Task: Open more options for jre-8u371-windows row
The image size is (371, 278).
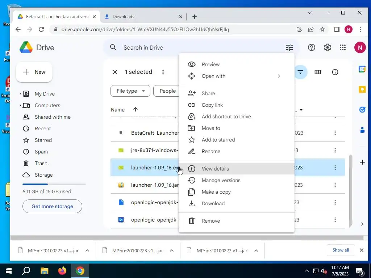Action: tap(335, 150)
